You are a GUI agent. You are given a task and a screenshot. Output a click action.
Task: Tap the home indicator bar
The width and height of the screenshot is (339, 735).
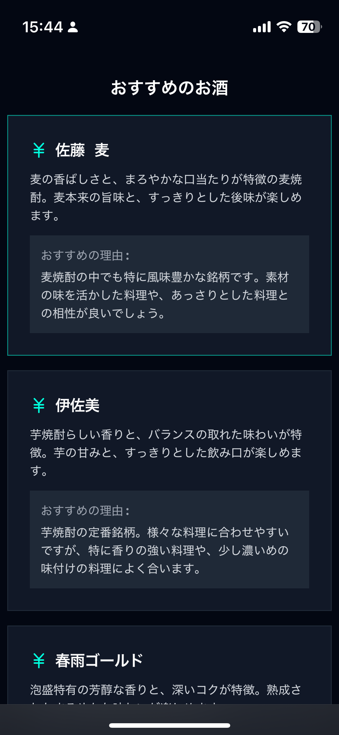point(169,725)
